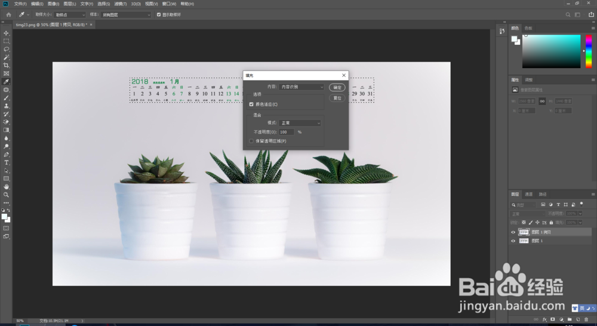Open the collapsed History panel icon
The height and width of the screenshot is (326, 597).
tap(502, 31)
